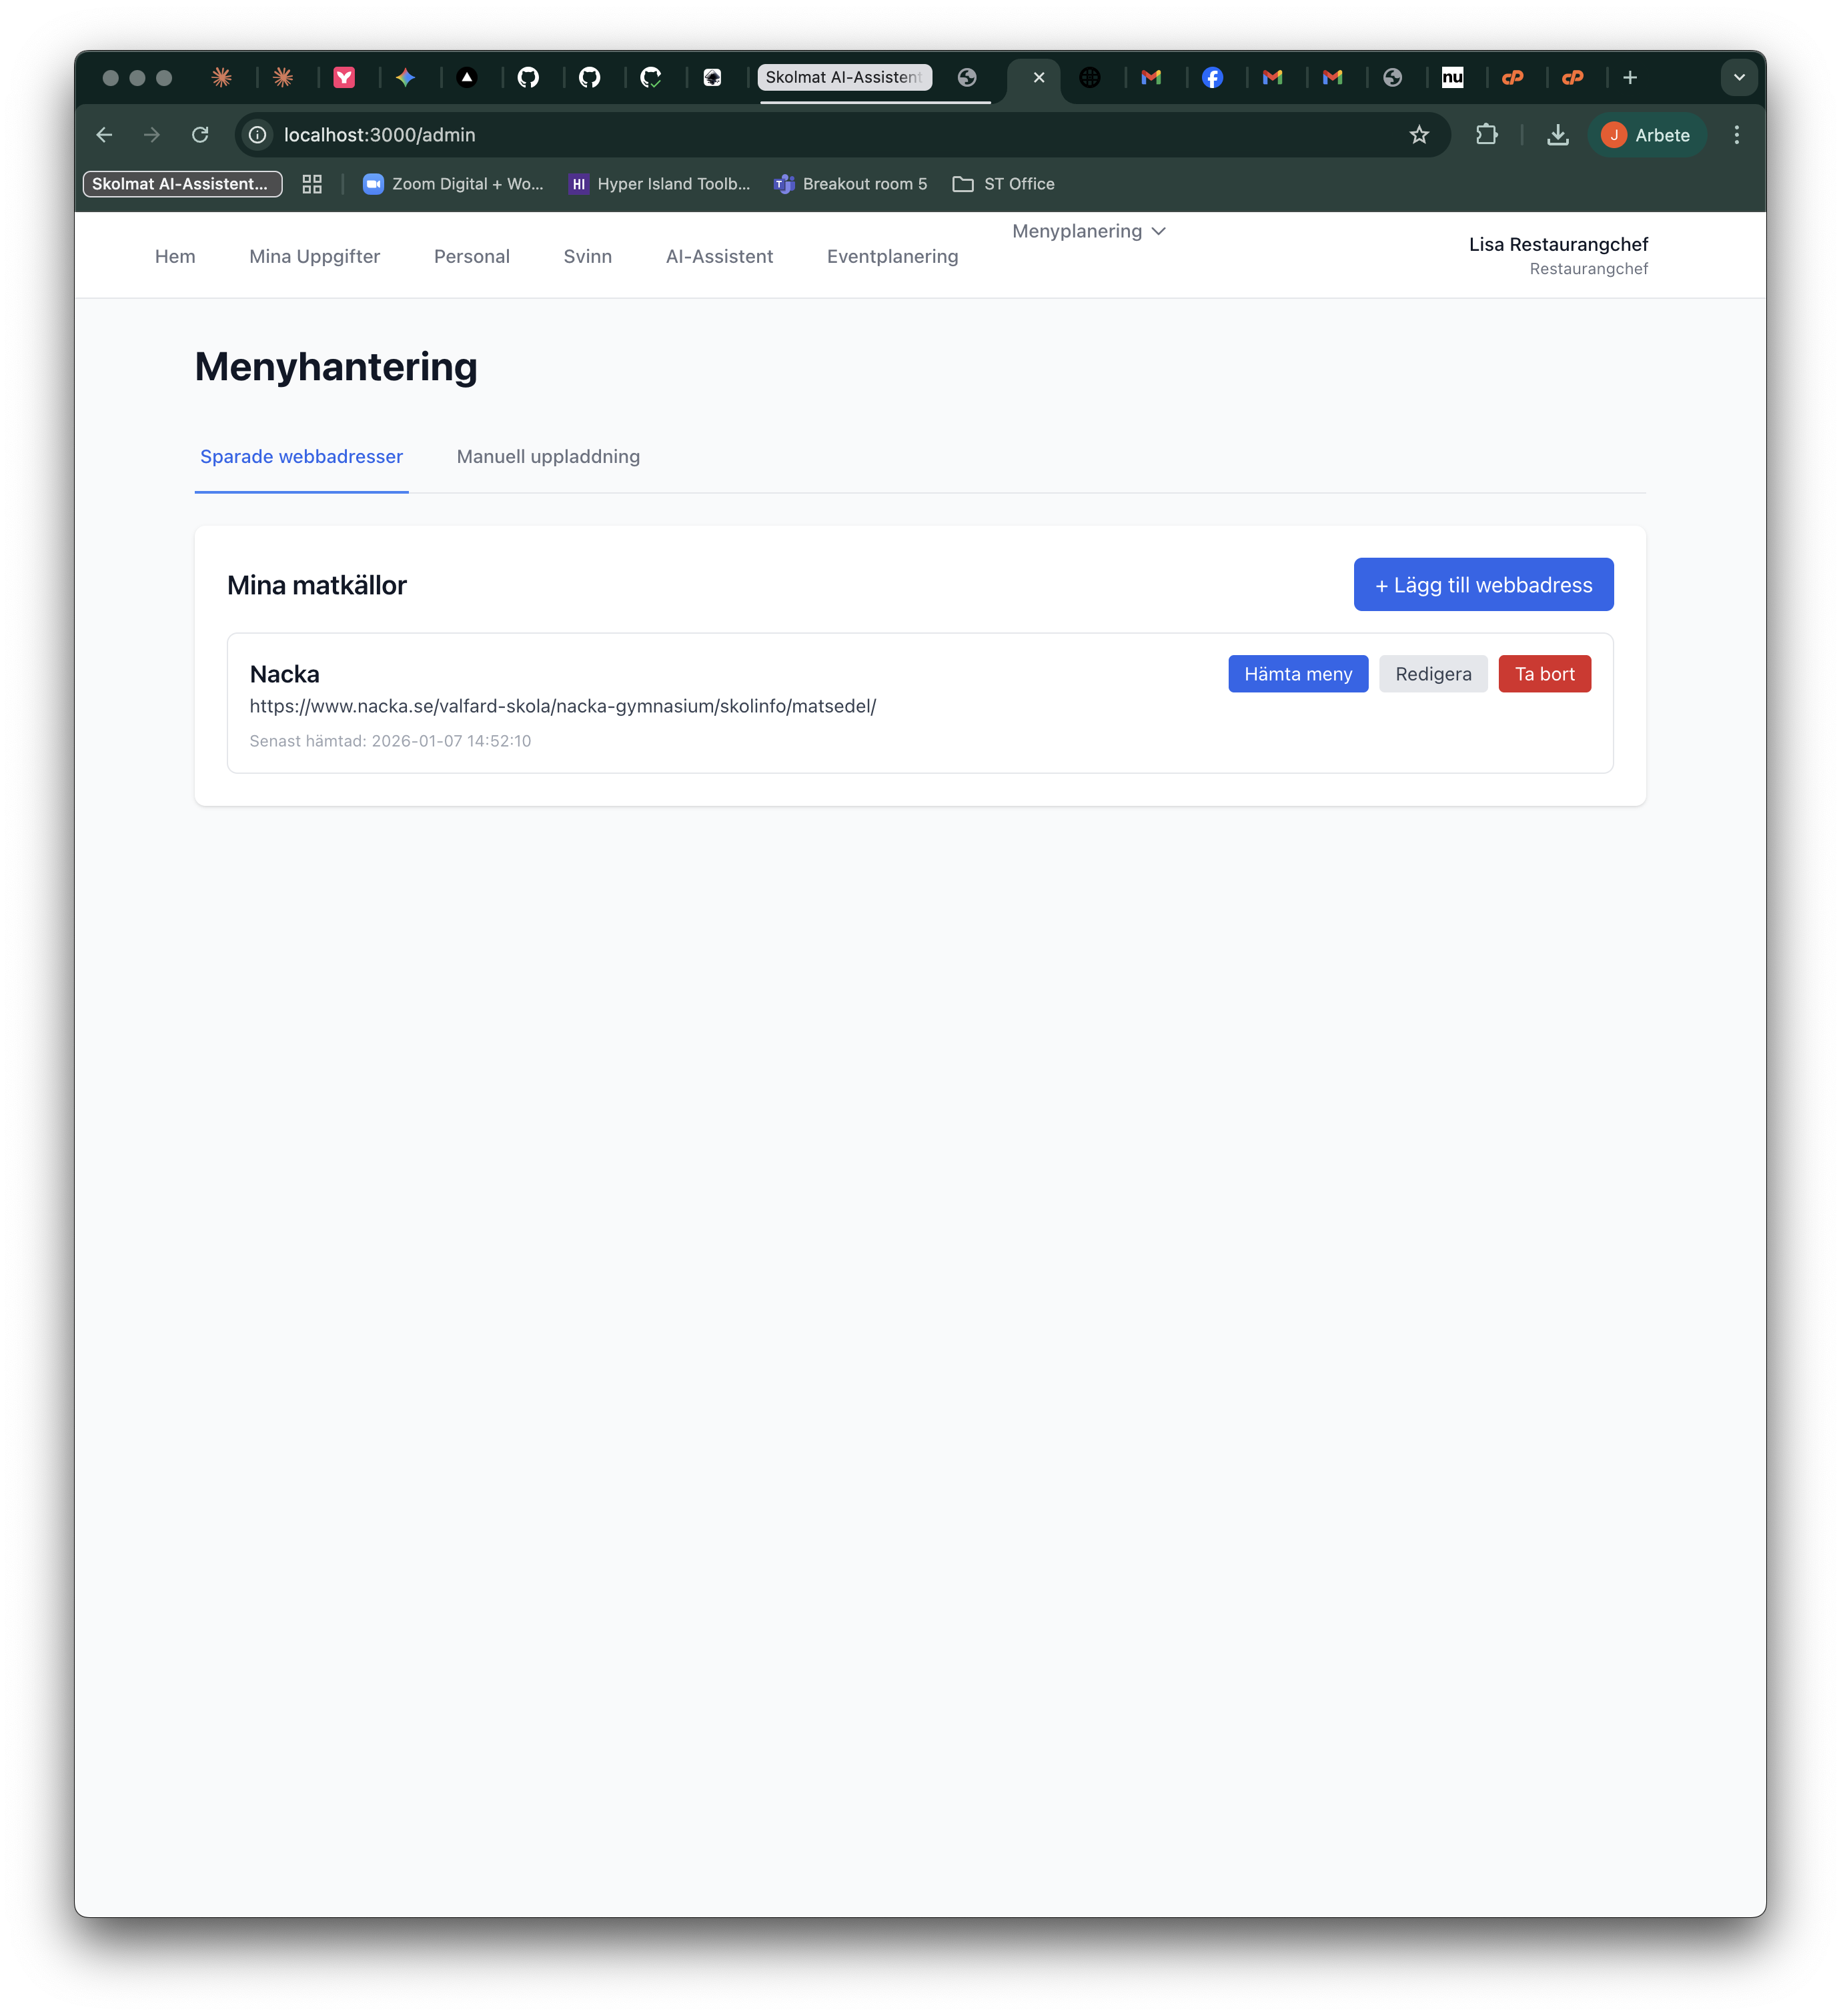Image resolution: width=1841 pixels, height=2016 pixels.
Task: Expand the Menyplanering dropdown
Action: [x=1088, y=231]
